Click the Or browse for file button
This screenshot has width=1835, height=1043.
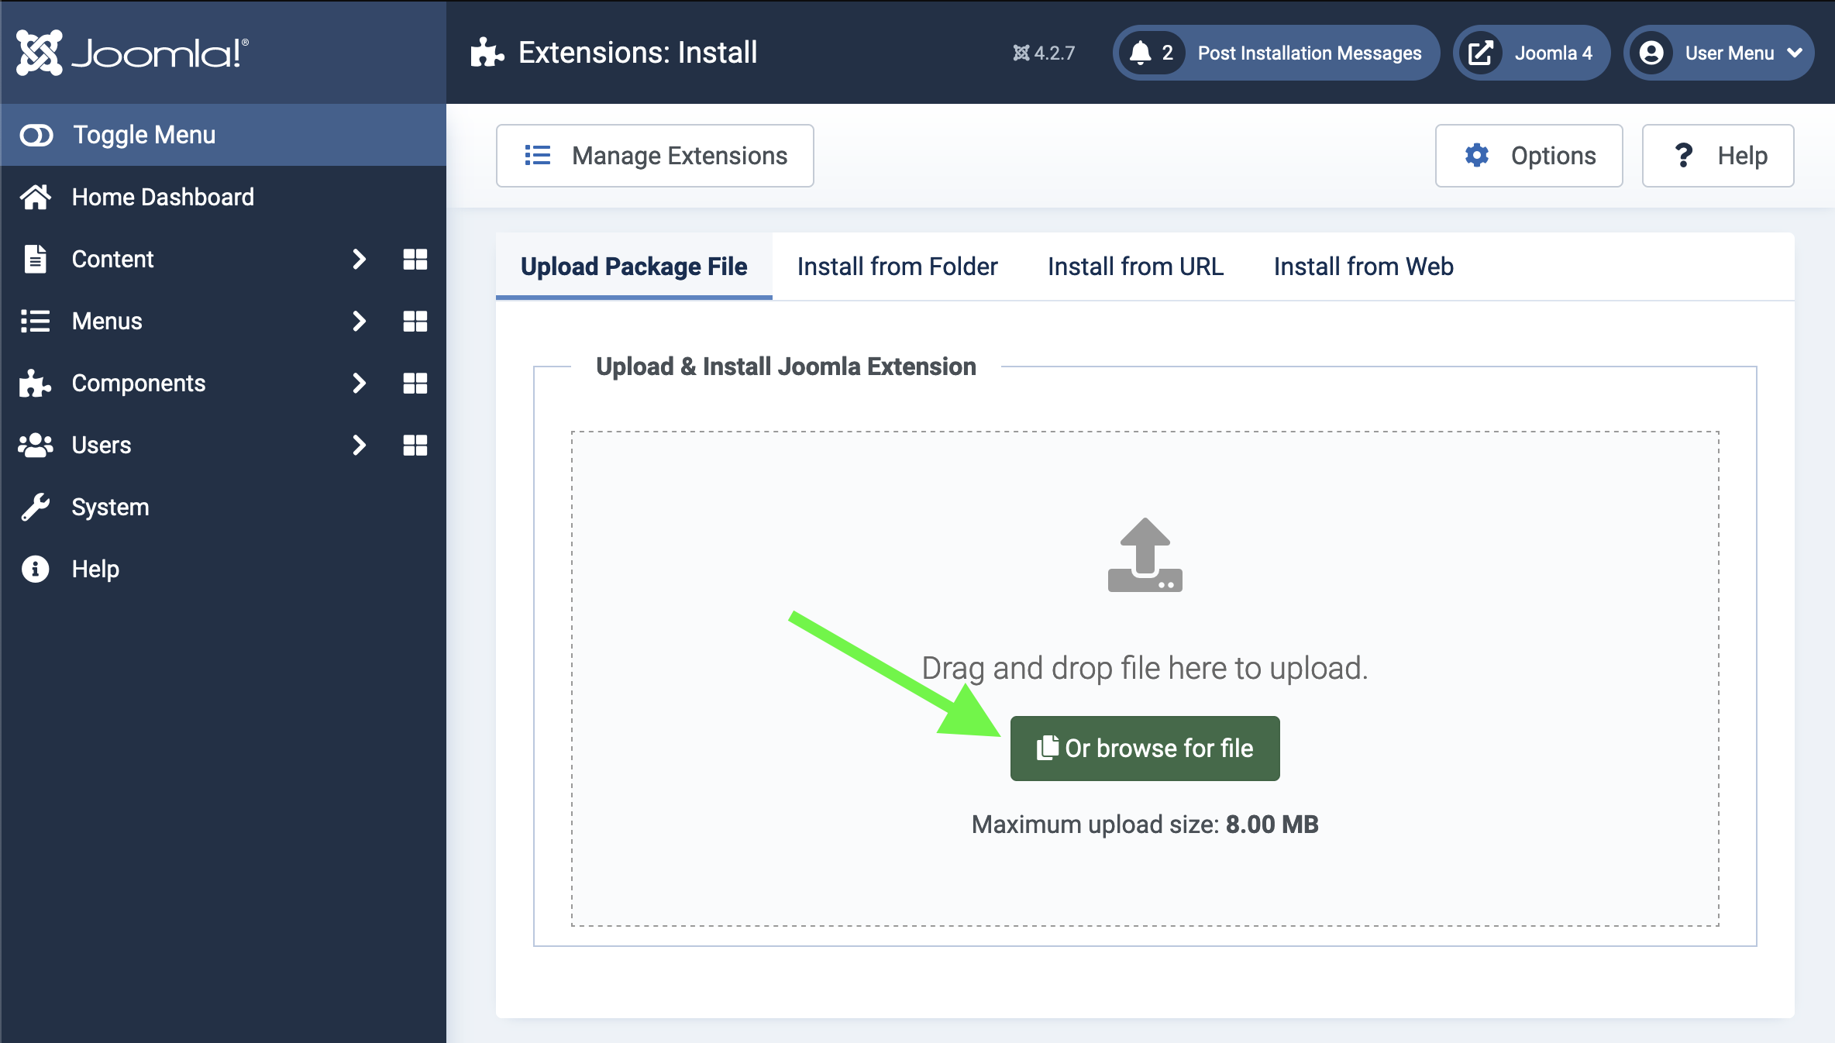pos(1145,748)
